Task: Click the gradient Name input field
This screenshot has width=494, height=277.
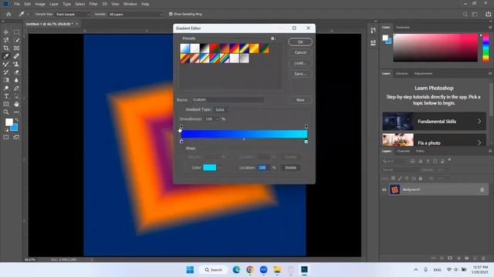Action: click(228, 99)
